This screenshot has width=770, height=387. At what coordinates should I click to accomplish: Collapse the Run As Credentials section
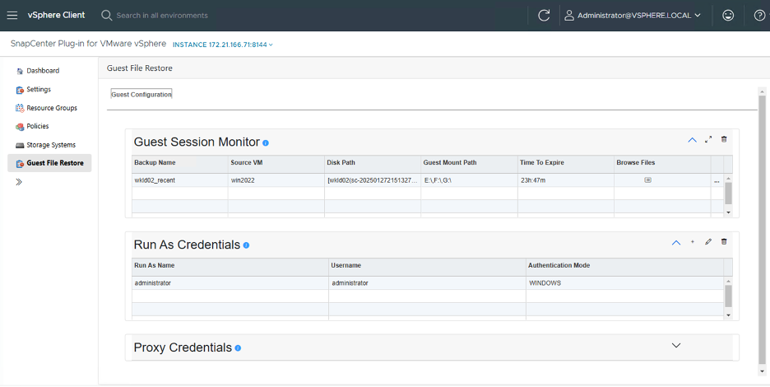[676, 243]
